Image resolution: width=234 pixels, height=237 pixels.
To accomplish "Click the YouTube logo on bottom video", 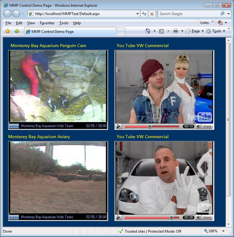I will [199, 208].
